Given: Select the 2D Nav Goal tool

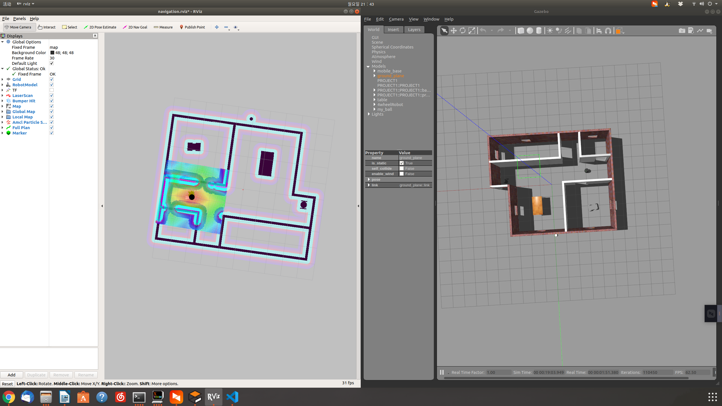Looking at the screenshot, I should [x=135, y=27].
